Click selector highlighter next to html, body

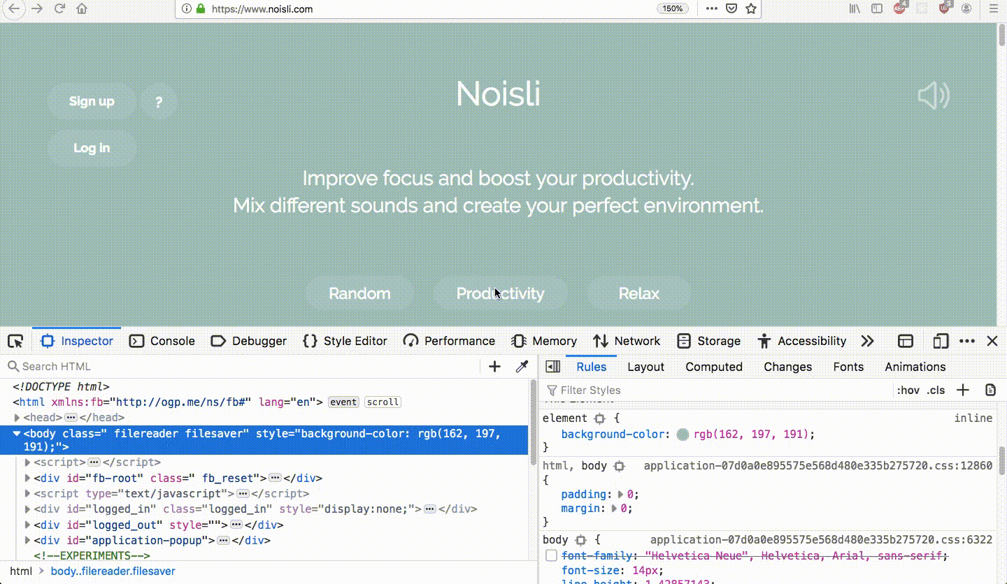(619, 466)
